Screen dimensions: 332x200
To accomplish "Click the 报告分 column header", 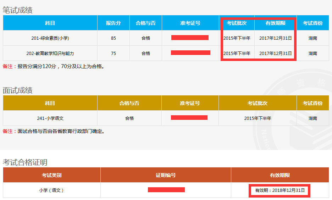I will tap(114, 23).
